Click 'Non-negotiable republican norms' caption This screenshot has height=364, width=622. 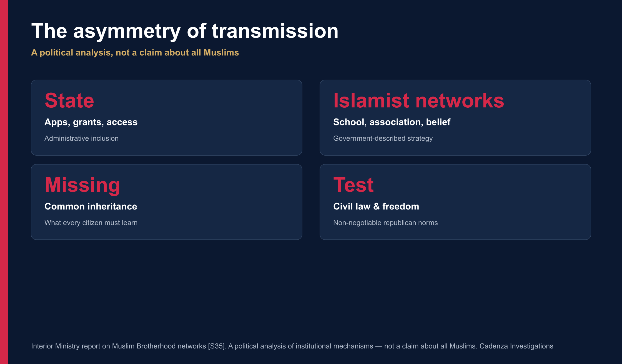coord(385,223)
